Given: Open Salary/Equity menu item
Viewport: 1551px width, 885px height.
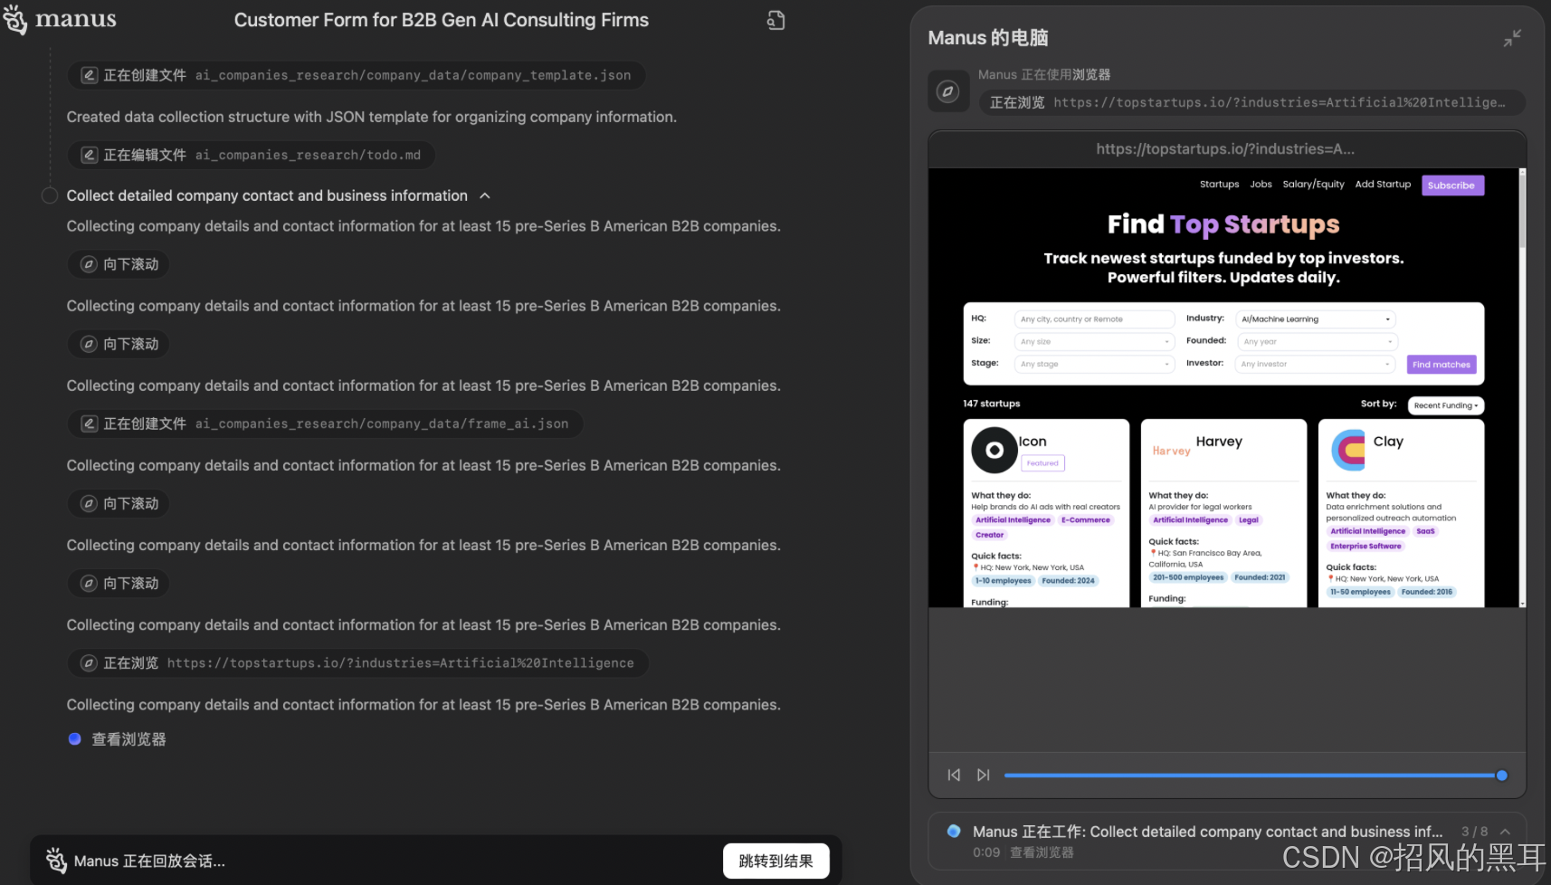Looking at the screenshot, I should (x=1313, y=185).
